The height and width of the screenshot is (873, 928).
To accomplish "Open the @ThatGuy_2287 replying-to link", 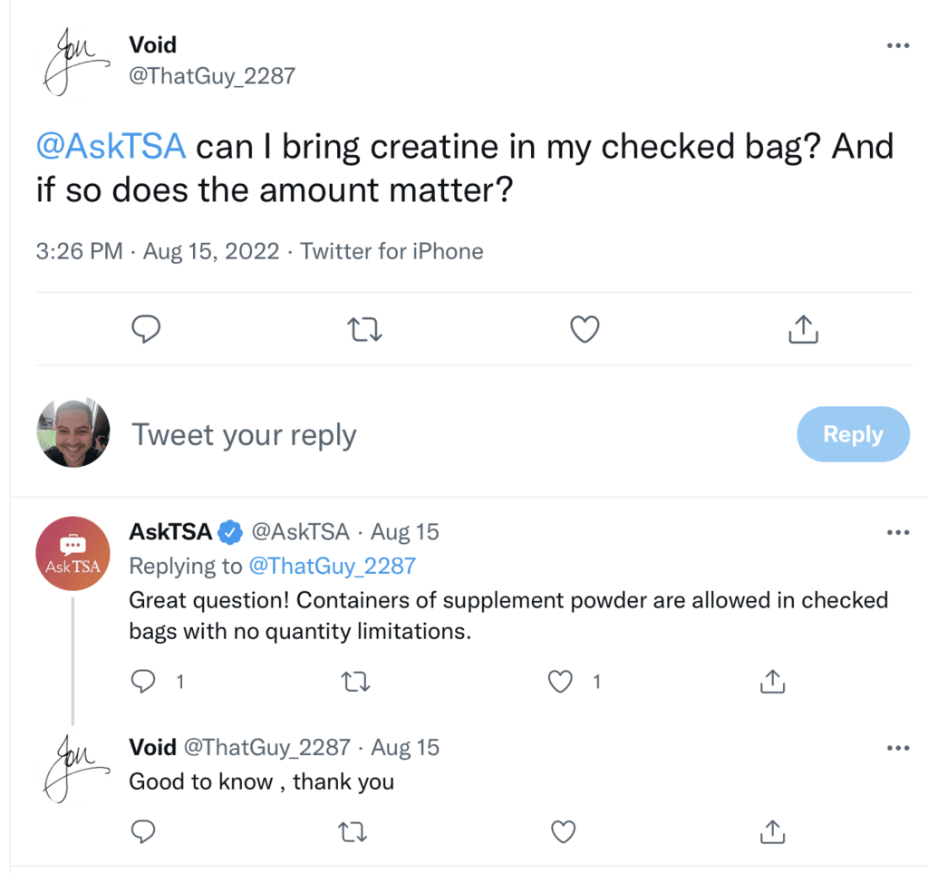I will pyautogui.click(x=332, y=567).
